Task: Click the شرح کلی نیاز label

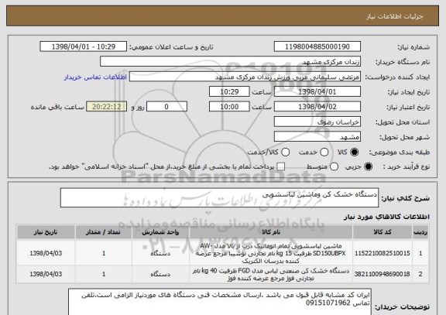Action: (405, 198)
